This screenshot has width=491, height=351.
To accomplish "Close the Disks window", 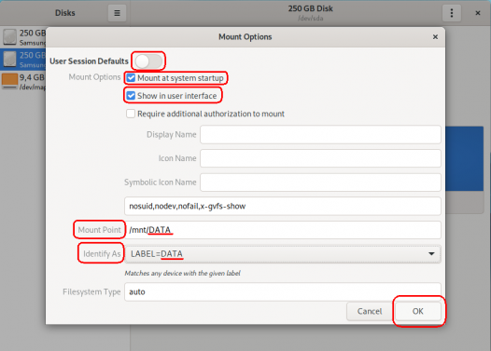I will tap(478, 13).
